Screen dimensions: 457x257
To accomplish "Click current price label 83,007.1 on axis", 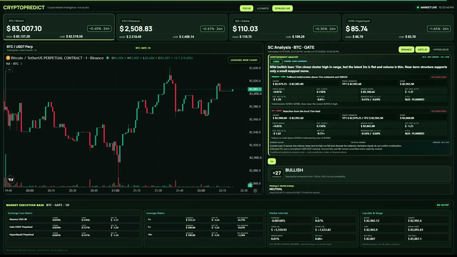I will coord(255,89).
